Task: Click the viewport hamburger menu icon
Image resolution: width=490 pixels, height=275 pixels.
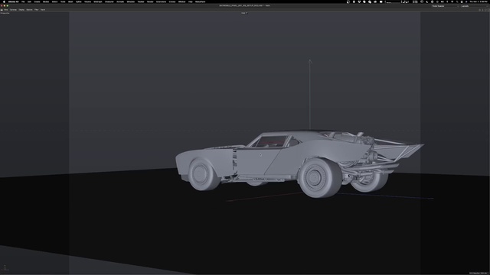Action: click(2, 10)
